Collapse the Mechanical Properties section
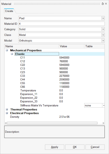The width and height of the screenshot is (109, 154). coord(7,50)
